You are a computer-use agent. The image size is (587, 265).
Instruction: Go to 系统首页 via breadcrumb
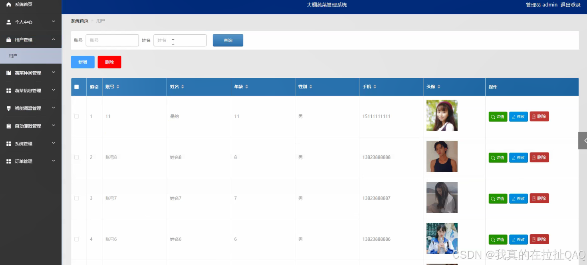click(x=79, y=21)
